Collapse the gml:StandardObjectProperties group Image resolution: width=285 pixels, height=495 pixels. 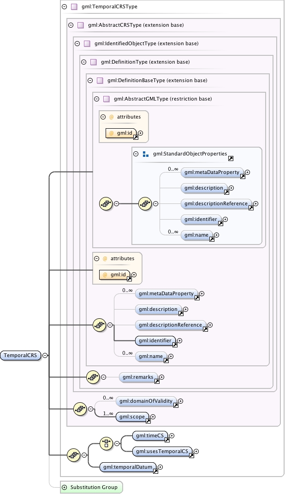click(136, 154)
